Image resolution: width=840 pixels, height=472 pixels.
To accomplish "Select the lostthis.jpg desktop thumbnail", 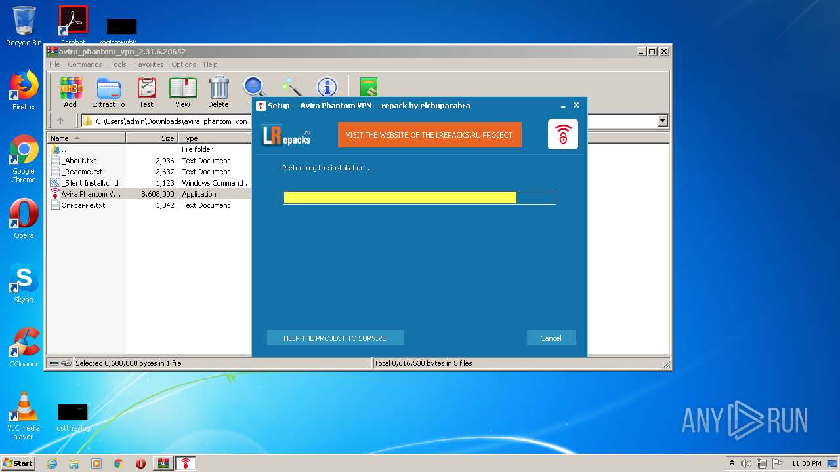I will (x=73, y=417).
